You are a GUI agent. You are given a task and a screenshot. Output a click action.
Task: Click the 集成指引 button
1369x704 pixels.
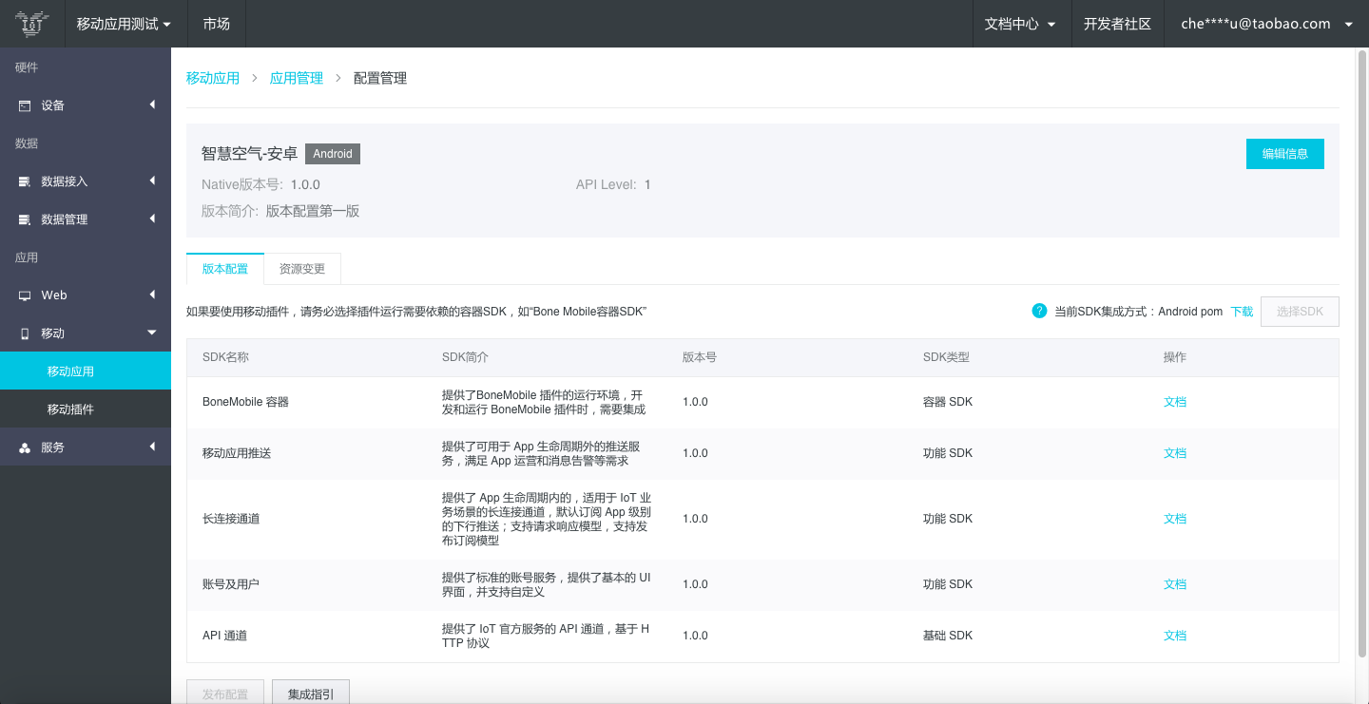(311, 694)
